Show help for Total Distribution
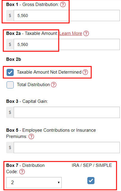 (54, 85)
